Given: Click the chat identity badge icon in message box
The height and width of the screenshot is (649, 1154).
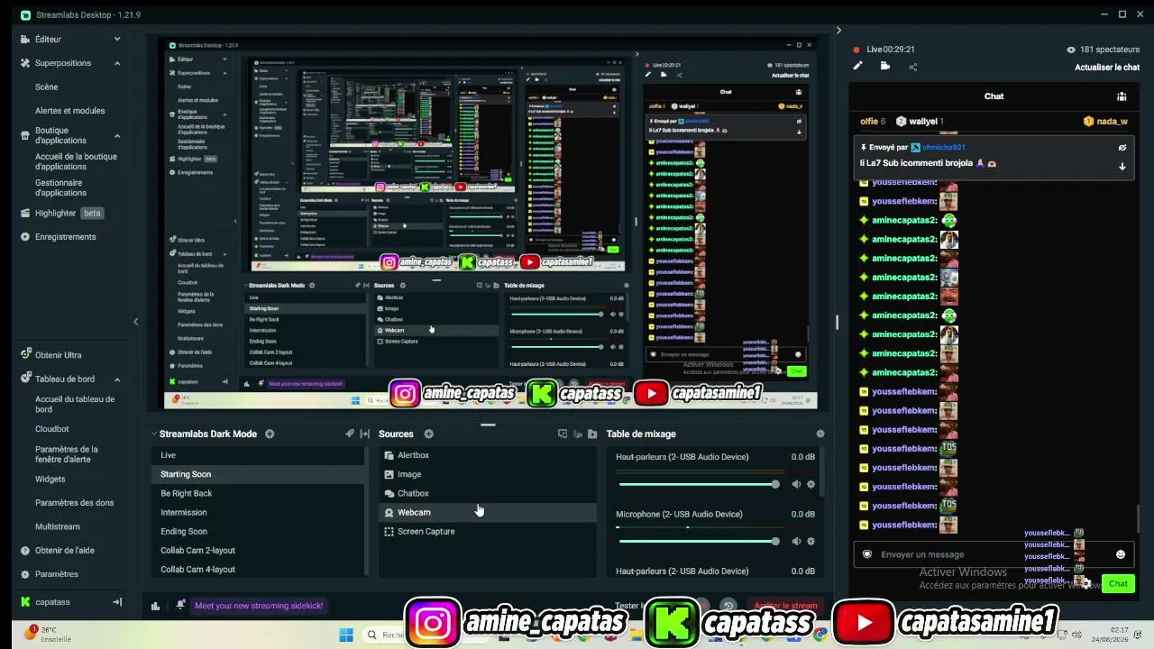Looking at the screenshot, I should (867, 554).
